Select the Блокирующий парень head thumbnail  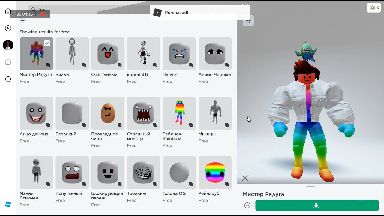click(x=108, y=172)
